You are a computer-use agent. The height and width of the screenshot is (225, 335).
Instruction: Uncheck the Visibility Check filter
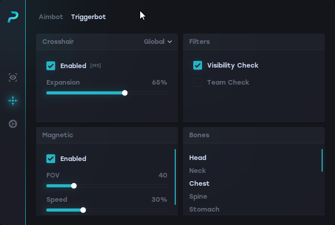pyautogui.click(x=197, y=65)
